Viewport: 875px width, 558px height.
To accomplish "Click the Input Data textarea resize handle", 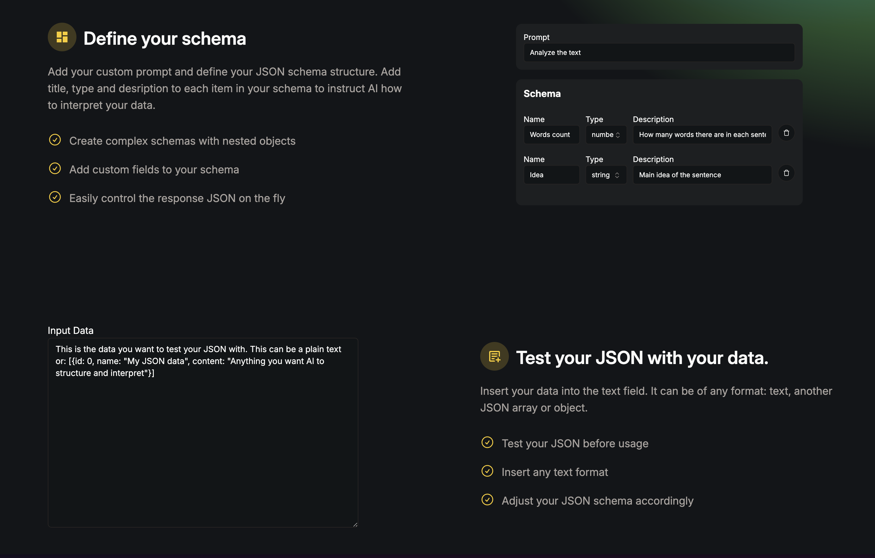I will (355, 524).
